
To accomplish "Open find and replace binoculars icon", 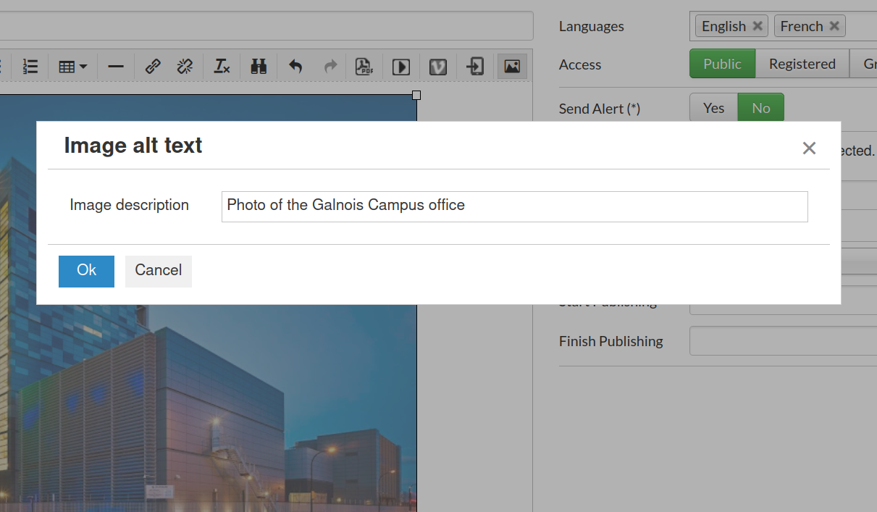I will coord(259,67).
